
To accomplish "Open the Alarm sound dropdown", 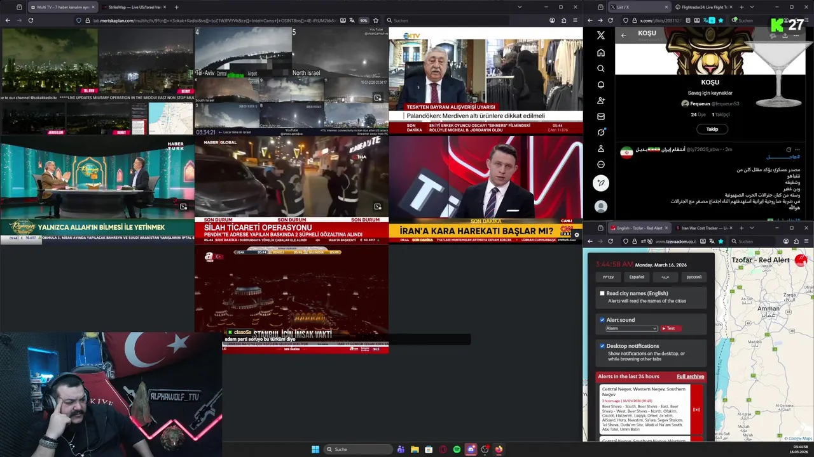I will [631, 328].
